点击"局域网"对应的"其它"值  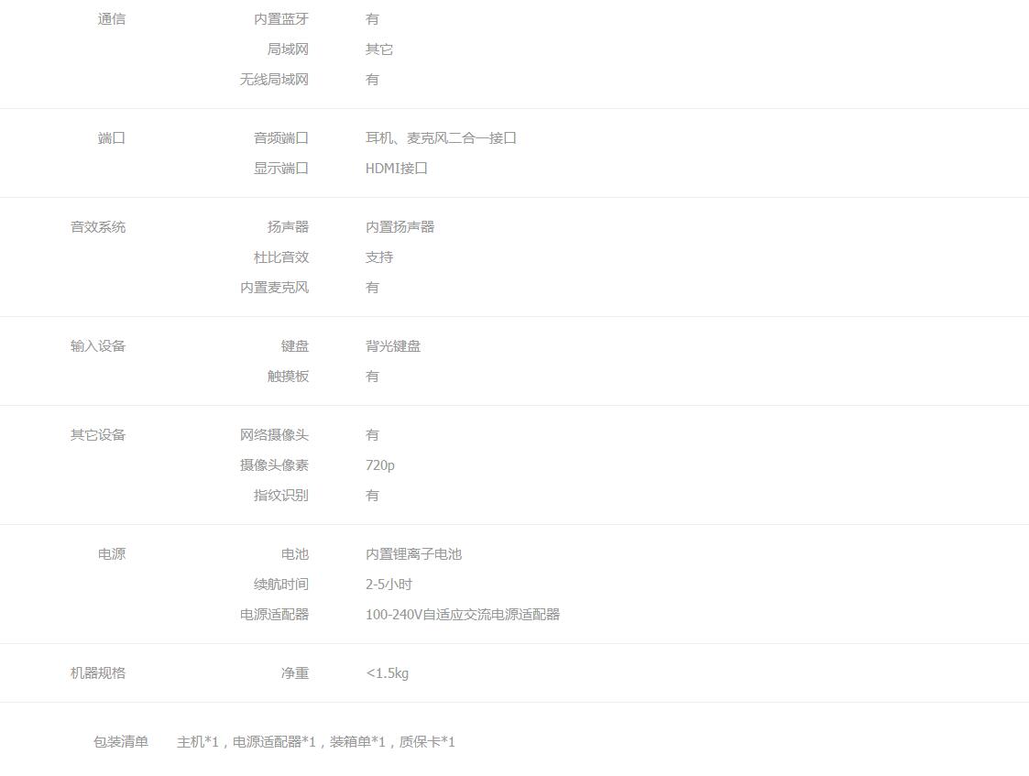[x=378, y=49]
